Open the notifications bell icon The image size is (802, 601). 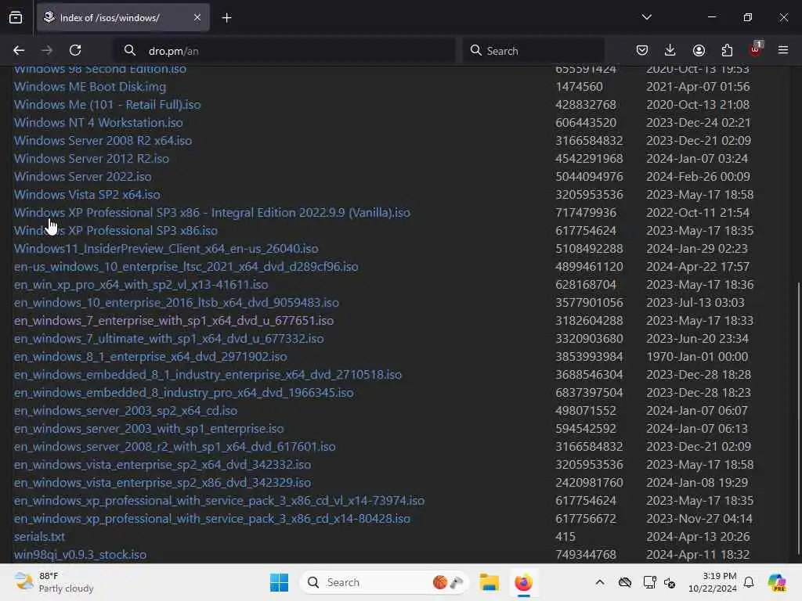click(x=749, y=582)
